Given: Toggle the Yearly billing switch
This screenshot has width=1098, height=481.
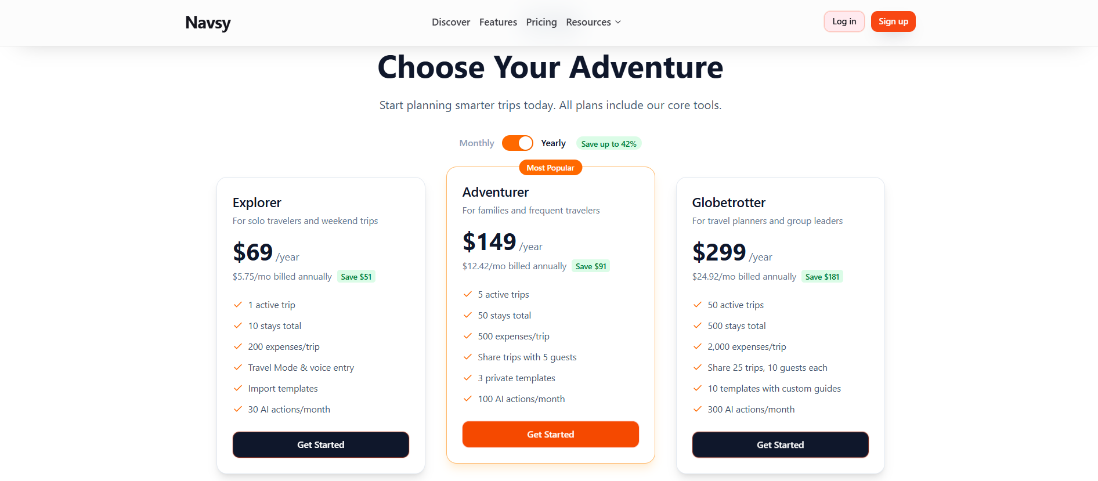Looking at the screenshot, I should pos(517,143).
